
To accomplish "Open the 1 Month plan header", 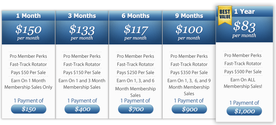I will coord(29,16).
